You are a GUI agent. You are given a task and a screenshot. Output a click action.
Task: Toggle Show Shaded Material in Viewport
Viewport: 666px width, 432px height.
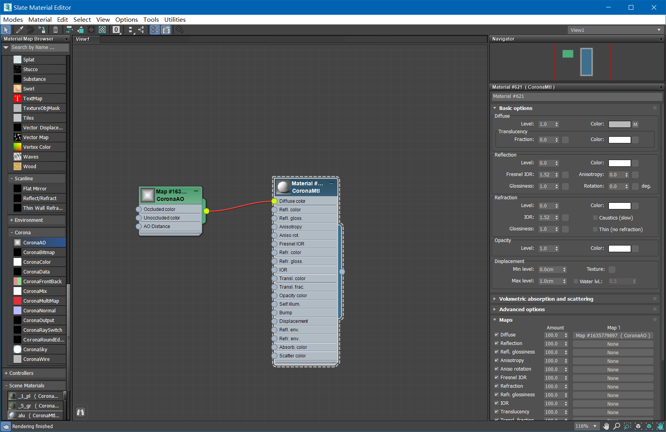pyautogui.click(x=91, y=30)
